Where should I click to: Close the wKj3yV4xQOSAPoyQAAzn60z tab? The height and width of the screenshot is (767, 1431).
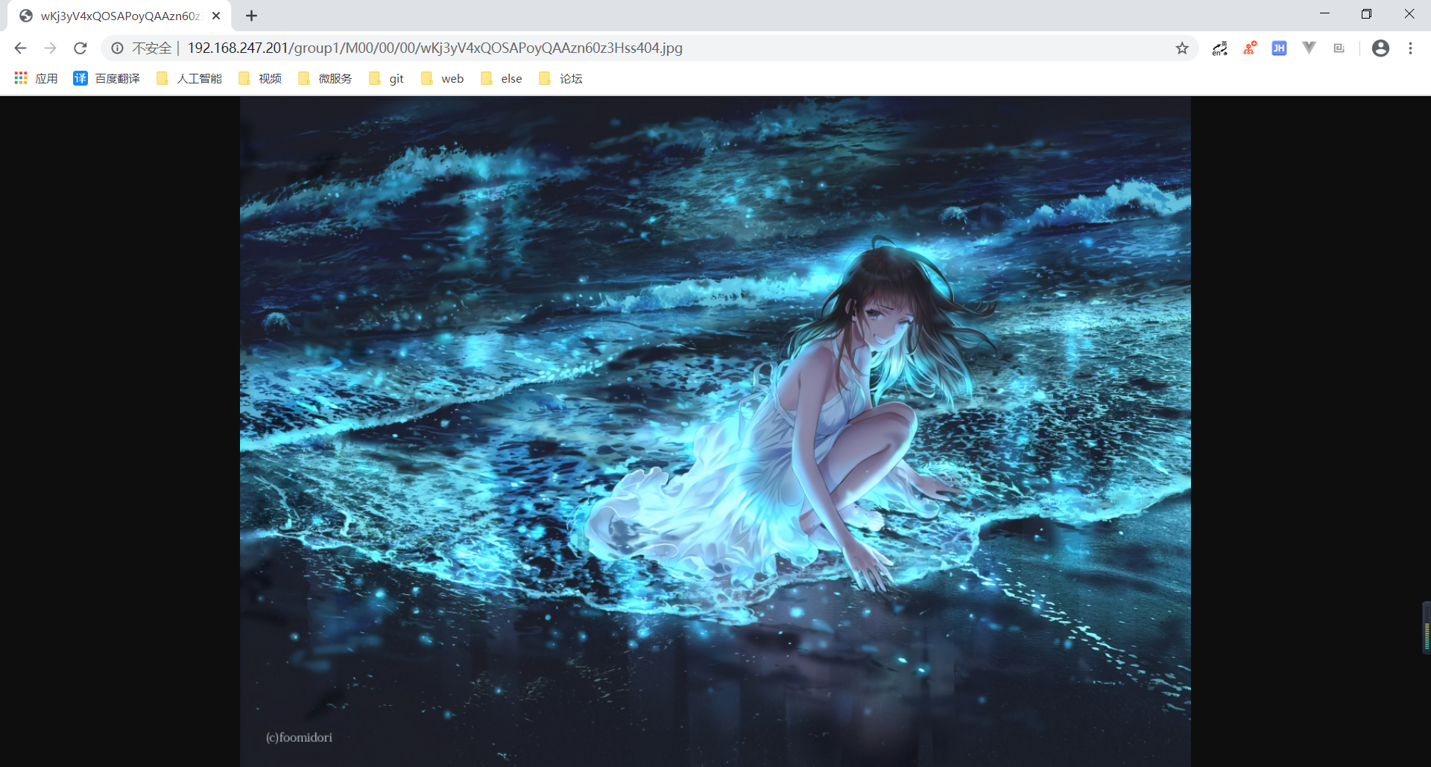coord(216,16)
